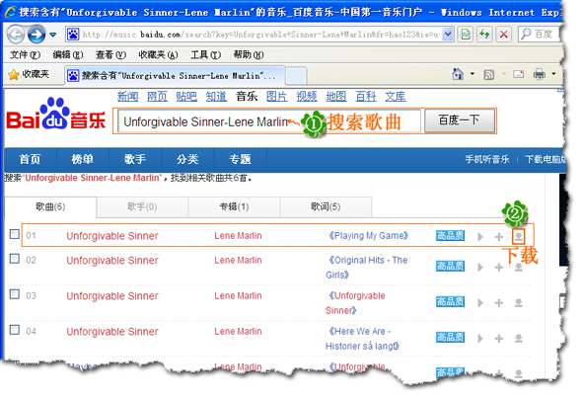
Task: Open the 地图 link
Action: 336,97
